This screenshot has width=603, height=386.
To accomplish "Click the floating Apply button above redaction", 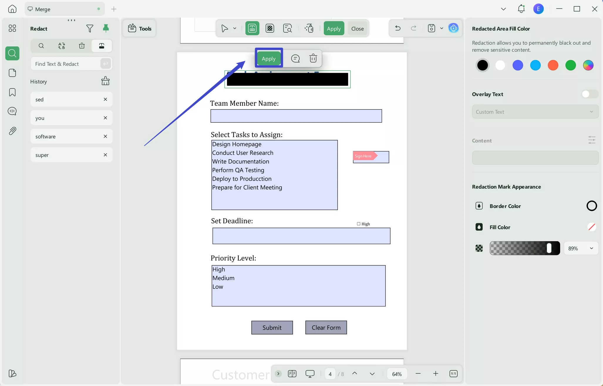I will pyautogui.click(x=269, y=58).
